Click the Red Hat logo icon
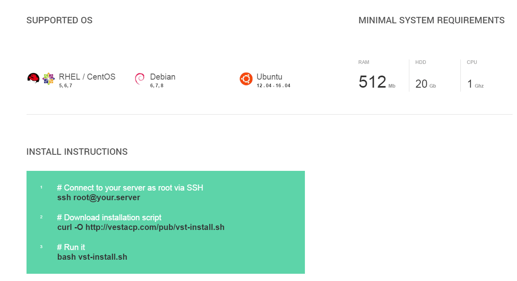Viewport: 517px width, 281px height. coord(33,78)
